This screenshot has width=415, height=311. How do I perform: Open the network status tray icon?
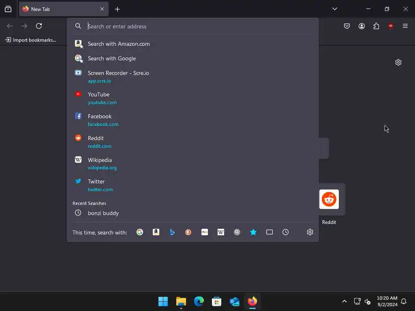click(357, 301)
